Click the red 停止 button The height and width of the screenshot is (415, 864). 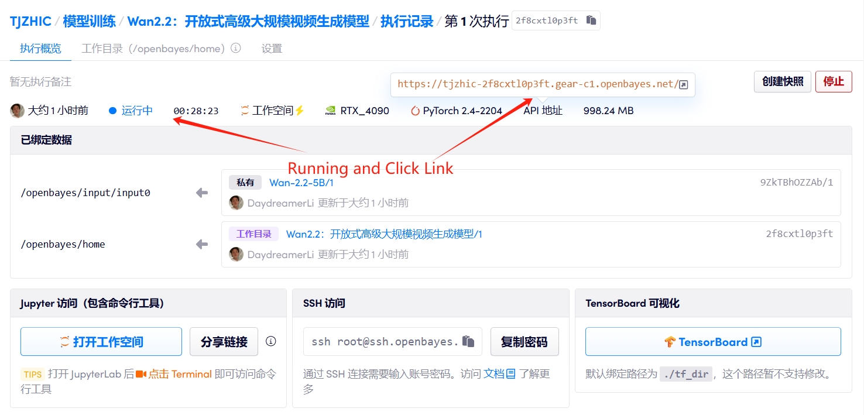click(x=834, y=81)
